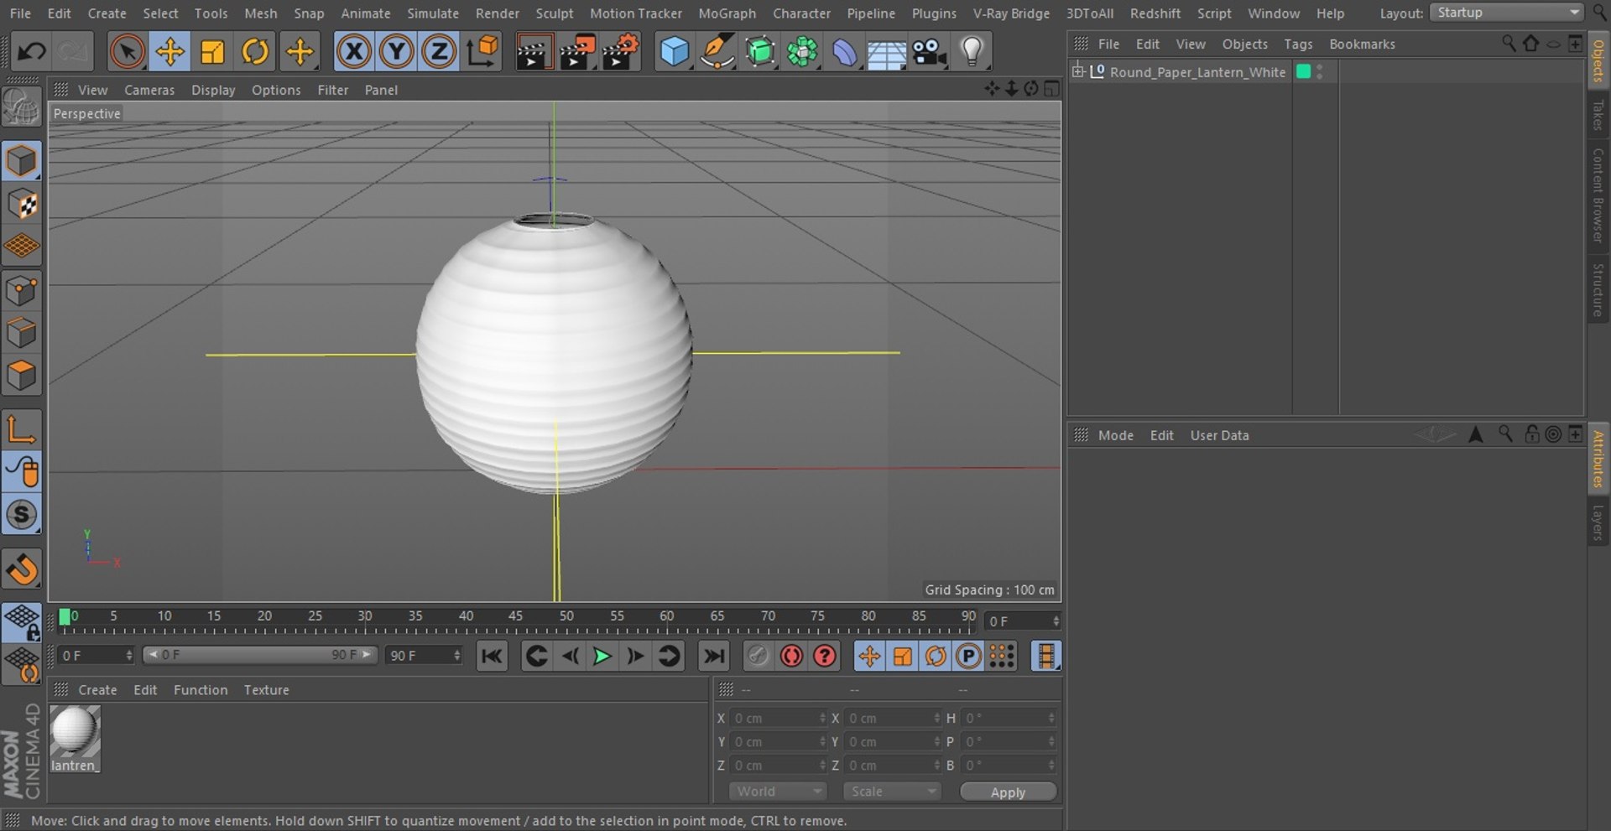Screen dimensions: 1611x831
Task: Switch to Content Browser side tab
Action: 1598,195
